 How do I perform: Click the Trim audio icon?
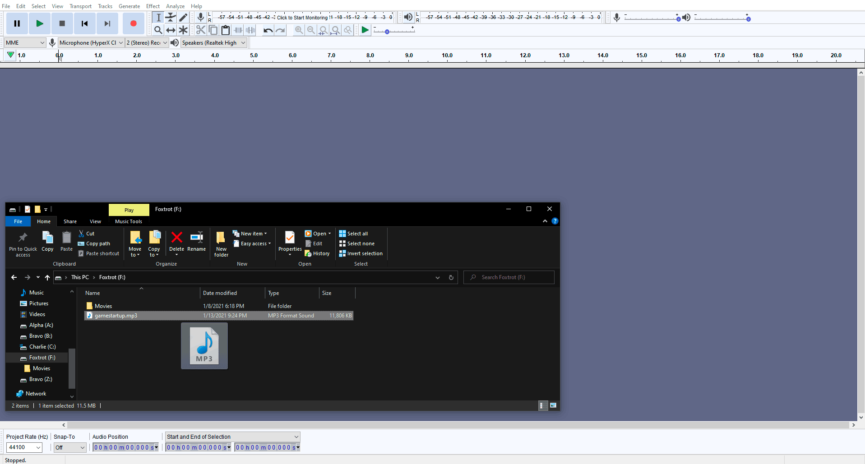pyautogui.click(x=238, y=30)
